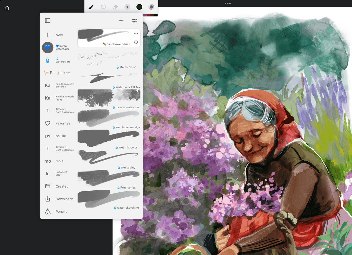Select the Eraser tool
Screen dimensions: 352x255
[x=115, y=7]
